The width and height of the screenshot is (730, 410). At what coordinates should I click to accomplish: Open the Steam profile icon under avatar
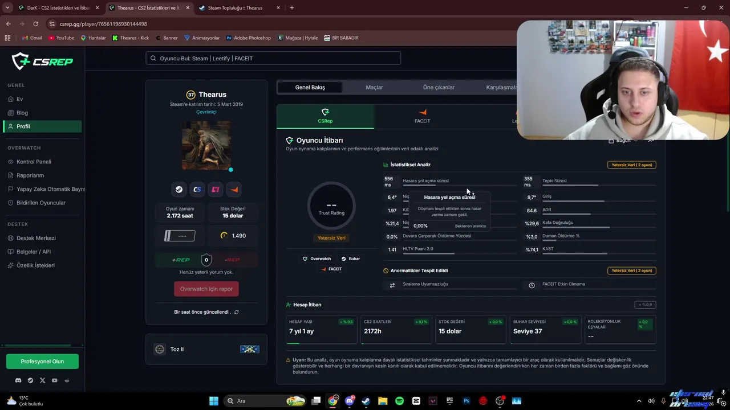(179, 190)
